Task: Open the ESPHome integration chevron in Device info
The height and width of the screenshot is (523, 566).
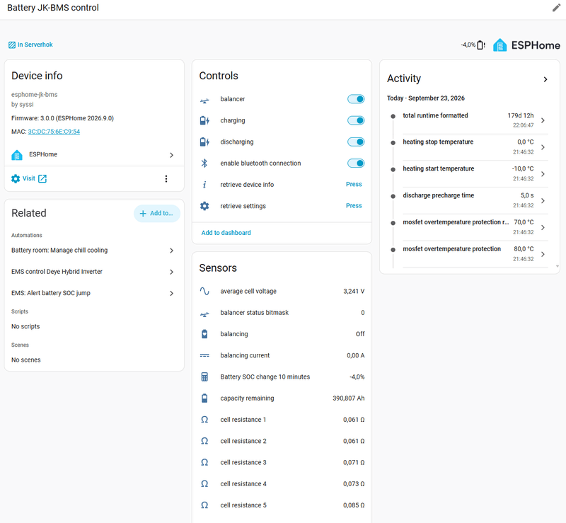Action: click(x=171, y=155)
